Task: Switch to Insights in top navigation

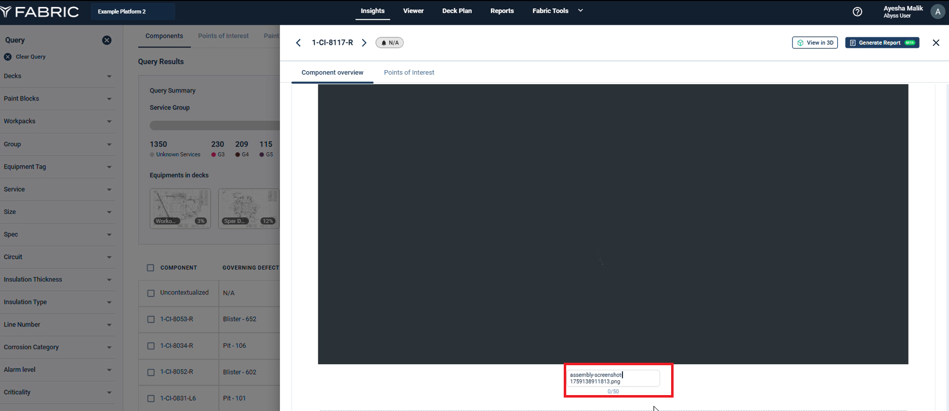Action: point(372,11)
